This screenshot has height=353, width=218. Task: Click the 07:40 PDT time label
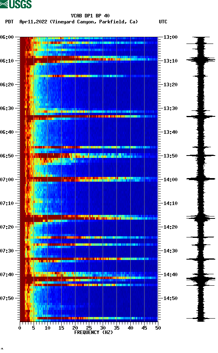7,275
